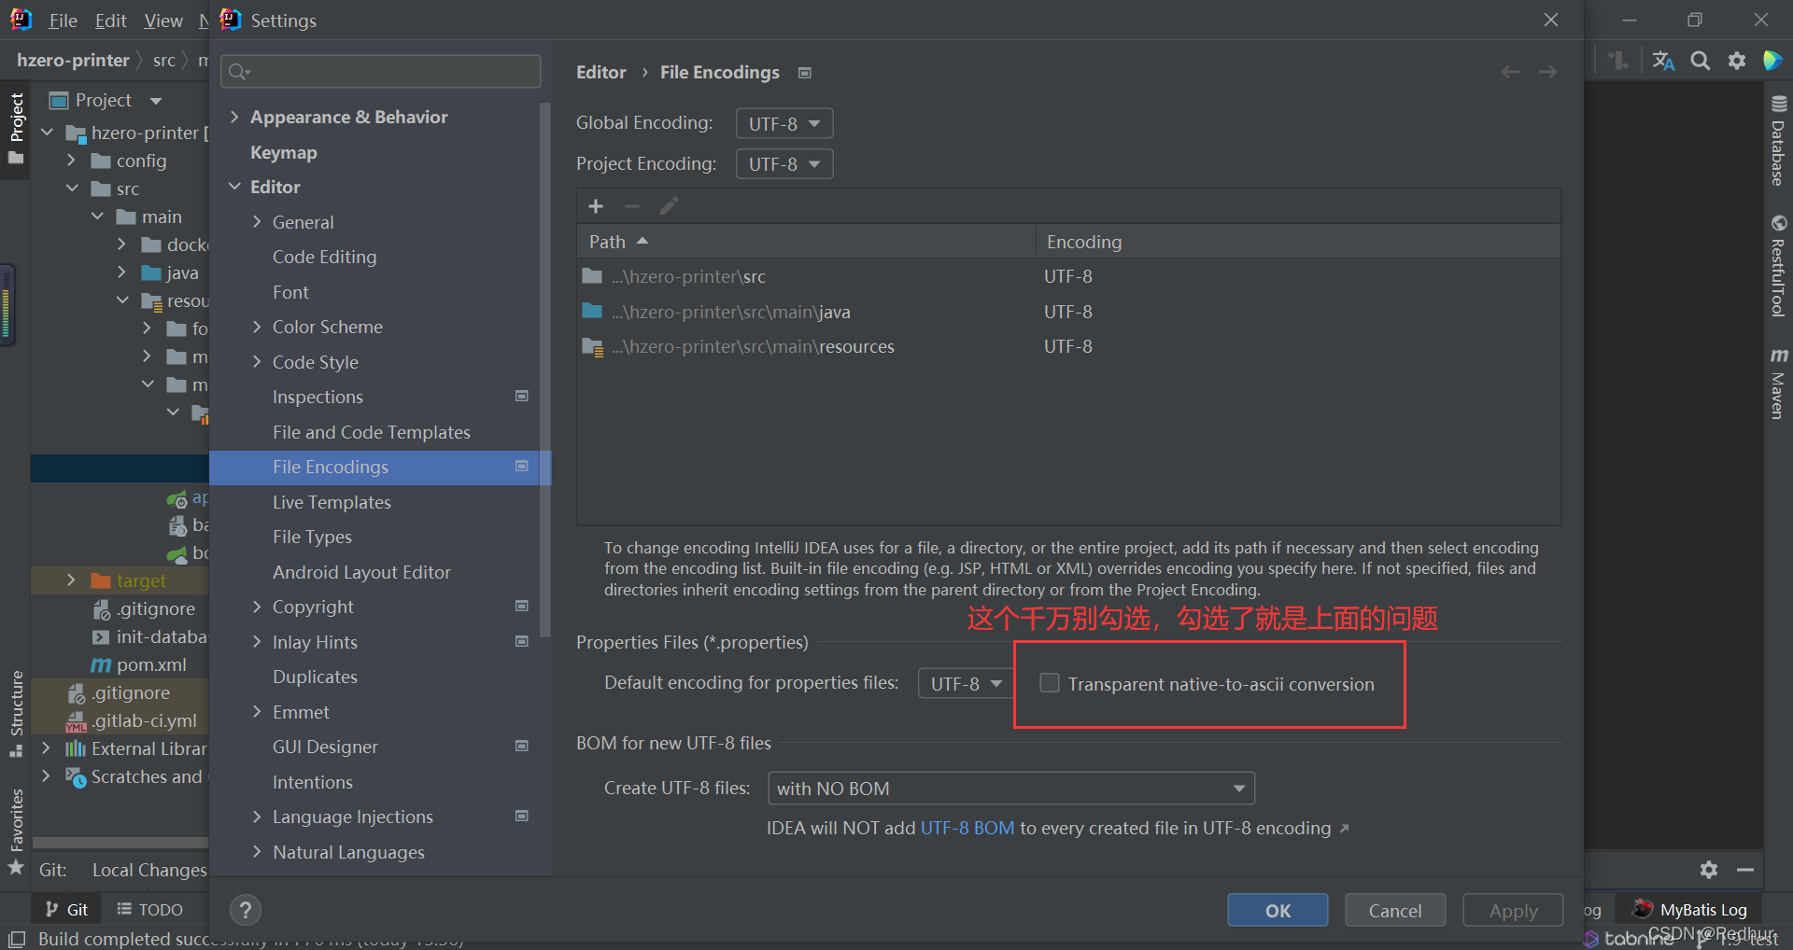Open the View menu
This screenshot has height=950, width=1793.
[163, 21]
